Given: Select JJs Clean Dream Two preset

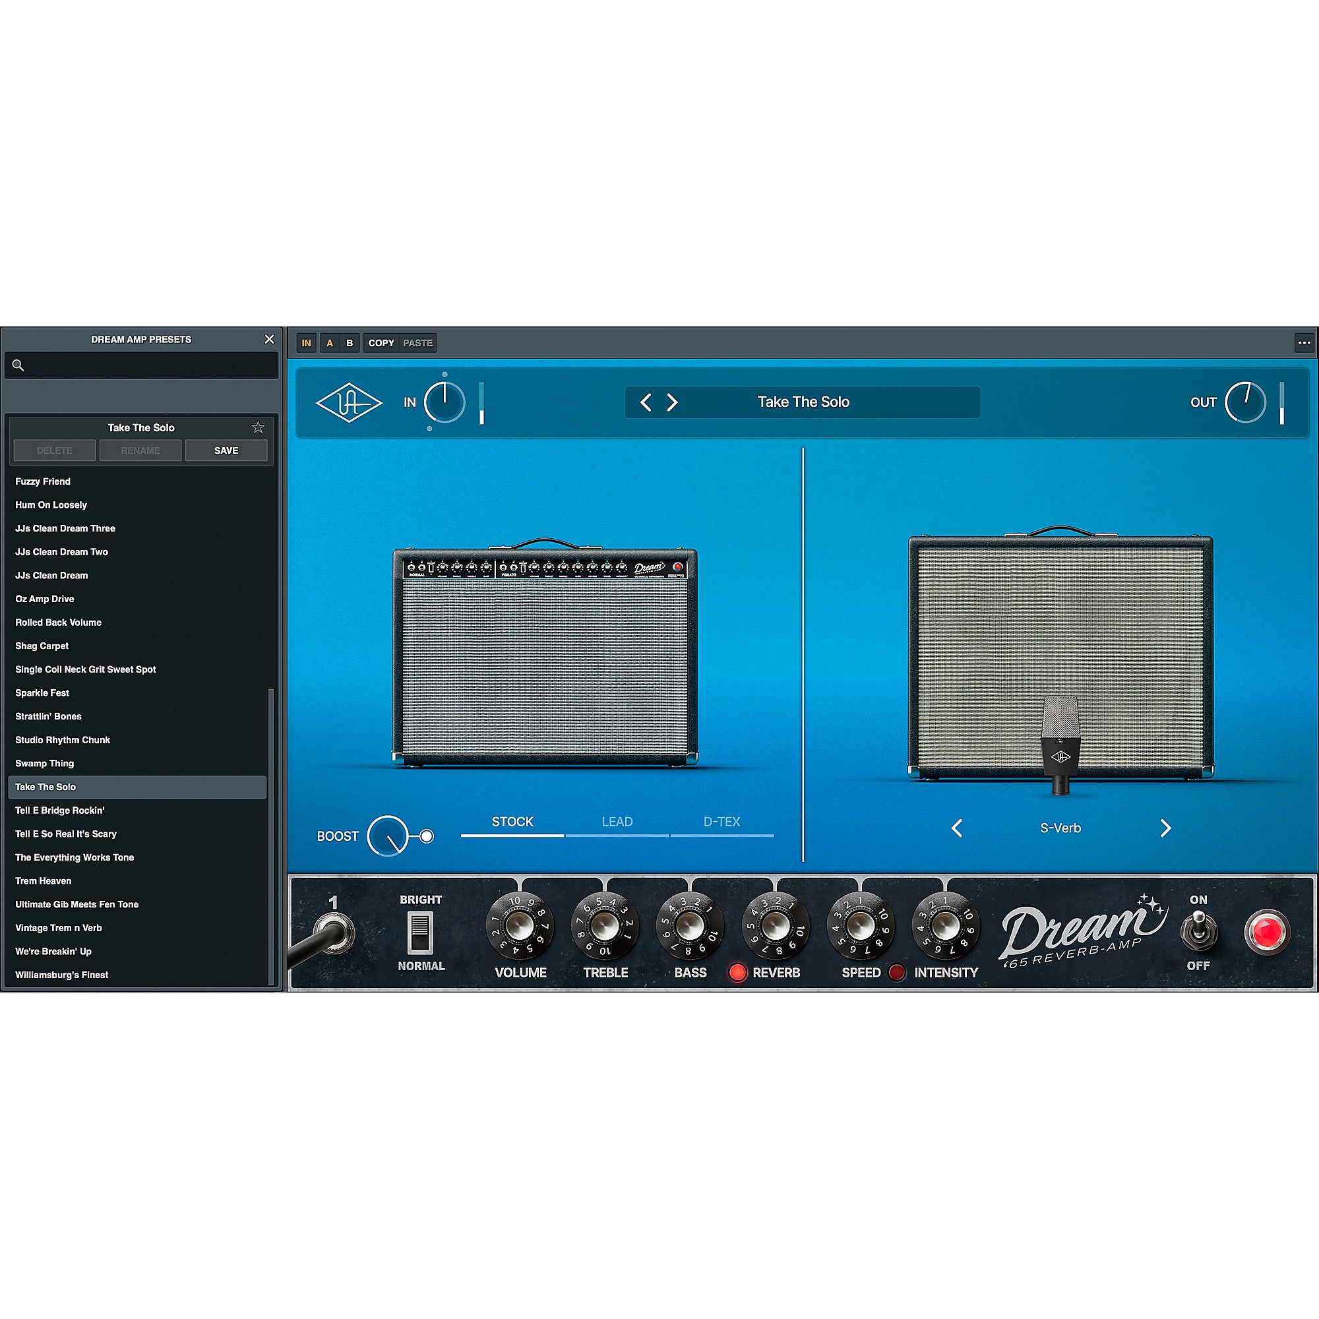Looking at the screenshot, I should (x=137, y=552).
